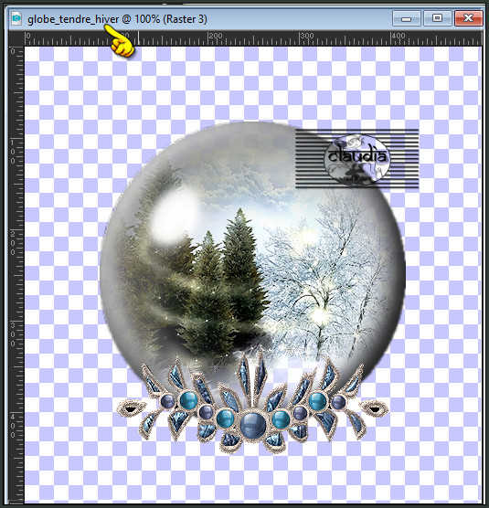Click the 300 mark on the horizontal ruler
The image size is (489, 508).
coord(307,36)
